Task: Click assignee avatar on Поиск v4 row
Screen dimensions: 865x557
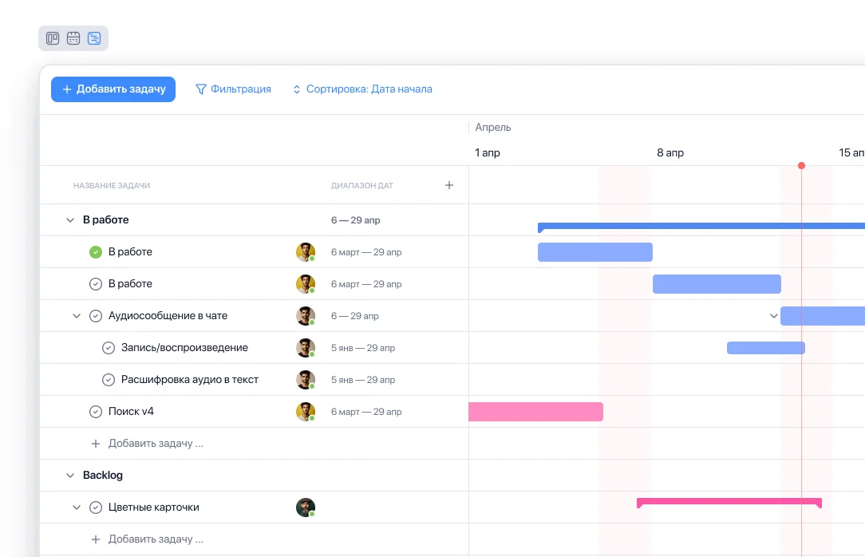Action: [x=305, y=412]
